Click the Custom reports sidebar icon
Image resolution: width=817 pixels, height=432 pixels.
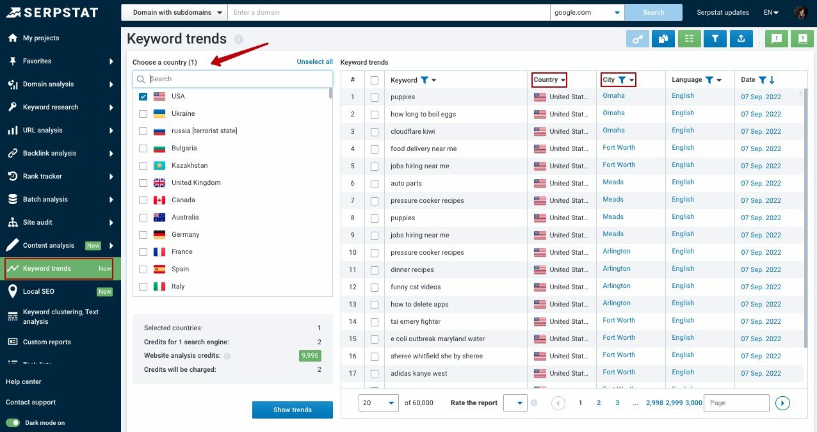tap(12, 342)
